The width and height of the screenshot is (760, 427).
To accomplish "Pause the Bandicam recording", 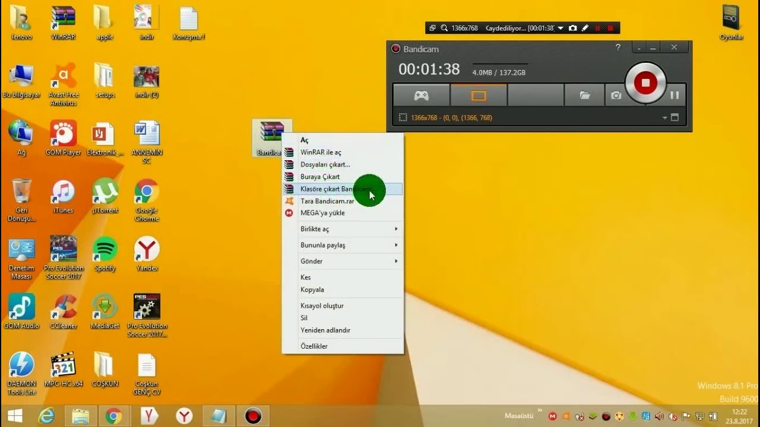I will pyautogui.click(x=674, y=95).
